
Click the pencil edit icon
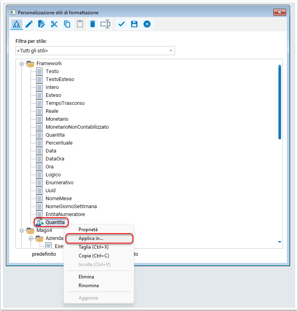29,24
